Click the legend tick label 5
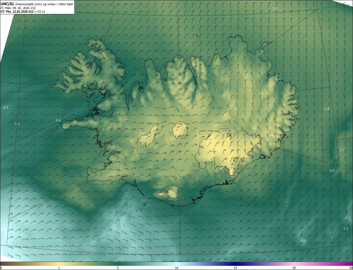The image size is (353, 270). [x=118, y=268]
